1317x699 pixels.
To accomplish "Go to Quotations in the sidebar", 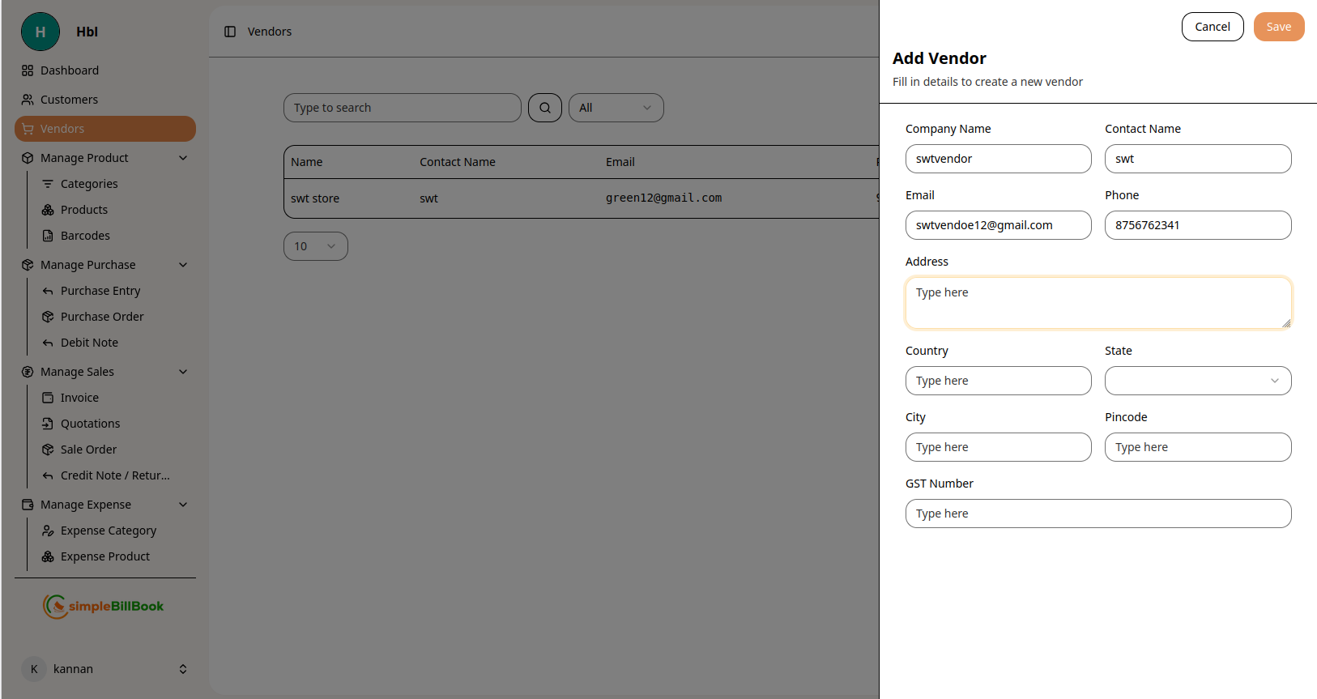I will (x=90, y=424).
